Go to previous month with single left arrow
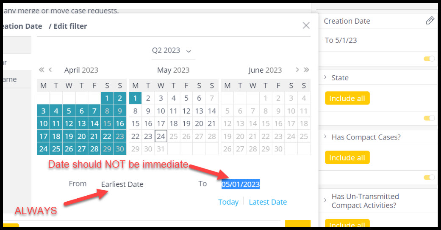This screenshot has height=230, width=441. pos(50,70)
